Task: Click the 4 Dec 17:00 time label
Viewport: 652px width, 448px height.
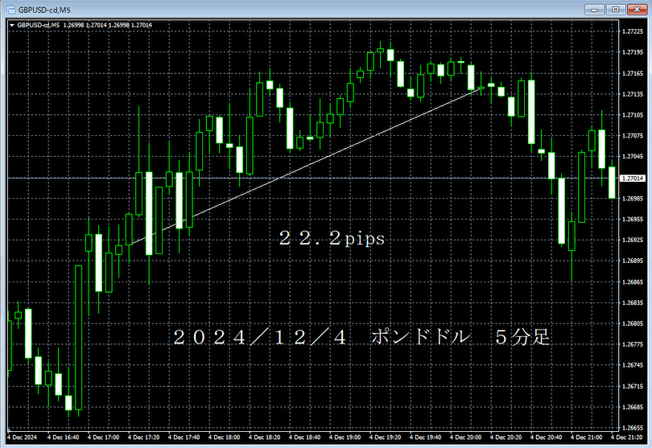Action: 104,438
